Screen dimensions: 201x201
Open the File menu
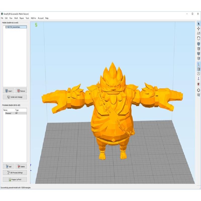tap(2, 18)
